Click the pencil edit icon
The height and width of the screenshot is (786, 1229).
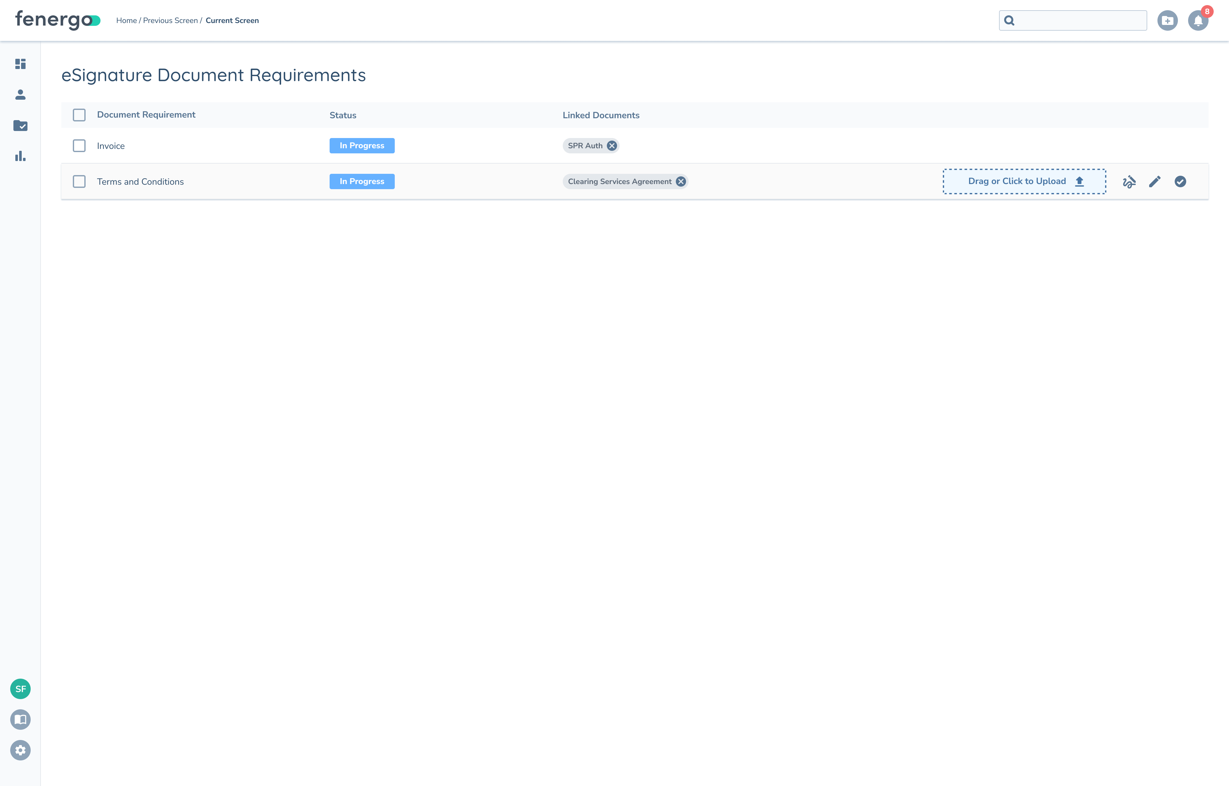point(1155,182)
